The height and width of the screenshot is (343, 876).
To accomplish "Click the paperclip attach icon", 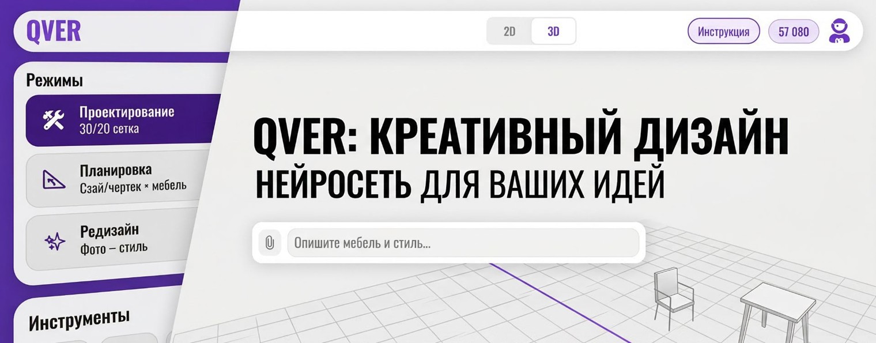I will point(269,243).
